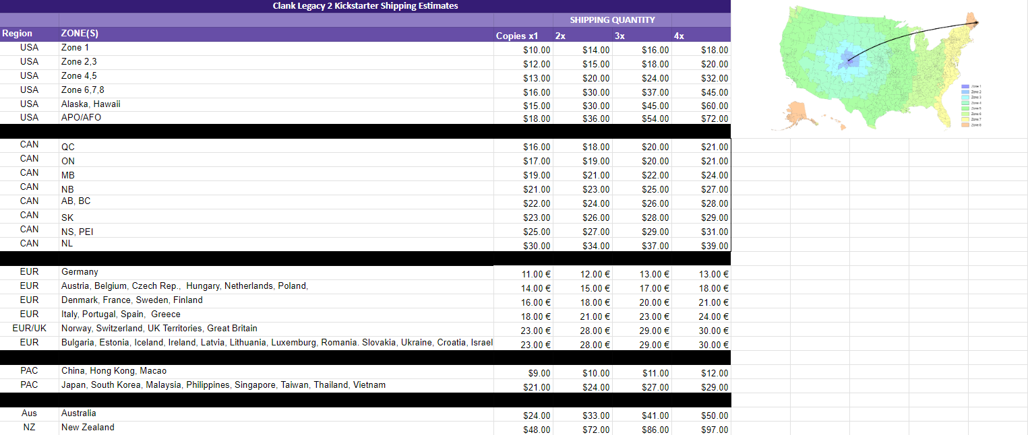Click the 2x column header
Viewport: 1028px width, 435px height.
pyautogui.click(x=582, y=36)
